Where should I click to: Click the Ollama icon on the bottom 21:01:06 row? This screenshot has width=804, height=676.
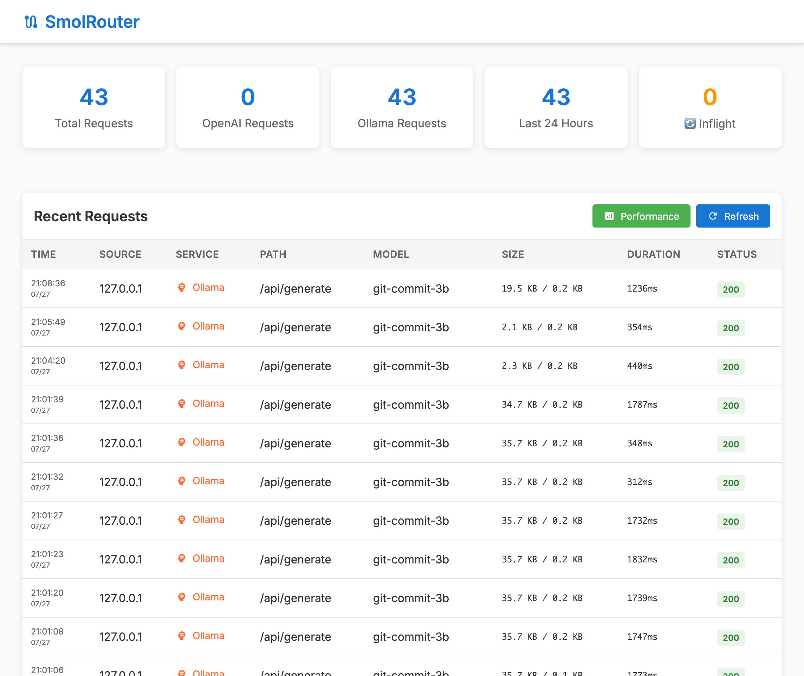pos(181,673)
